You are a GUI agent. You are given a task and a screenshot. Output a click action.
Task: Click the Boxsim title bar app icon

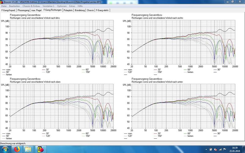click(2, 2)
